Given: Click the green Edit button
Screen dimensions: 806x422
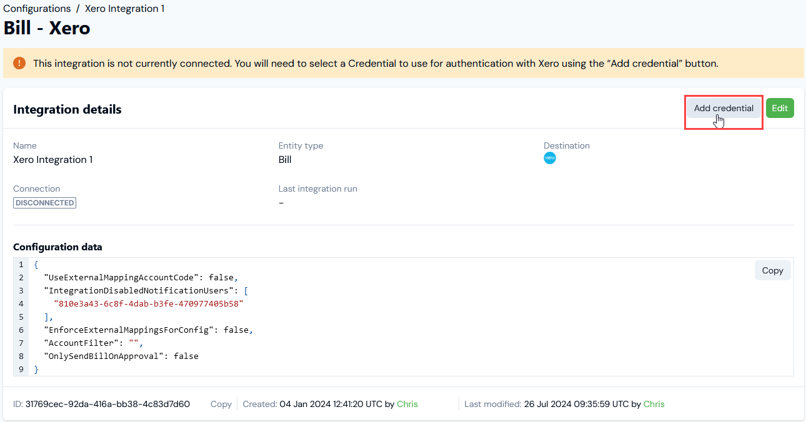Looking at the screenshot, I should pyautogui.click(x=780, y=108).
